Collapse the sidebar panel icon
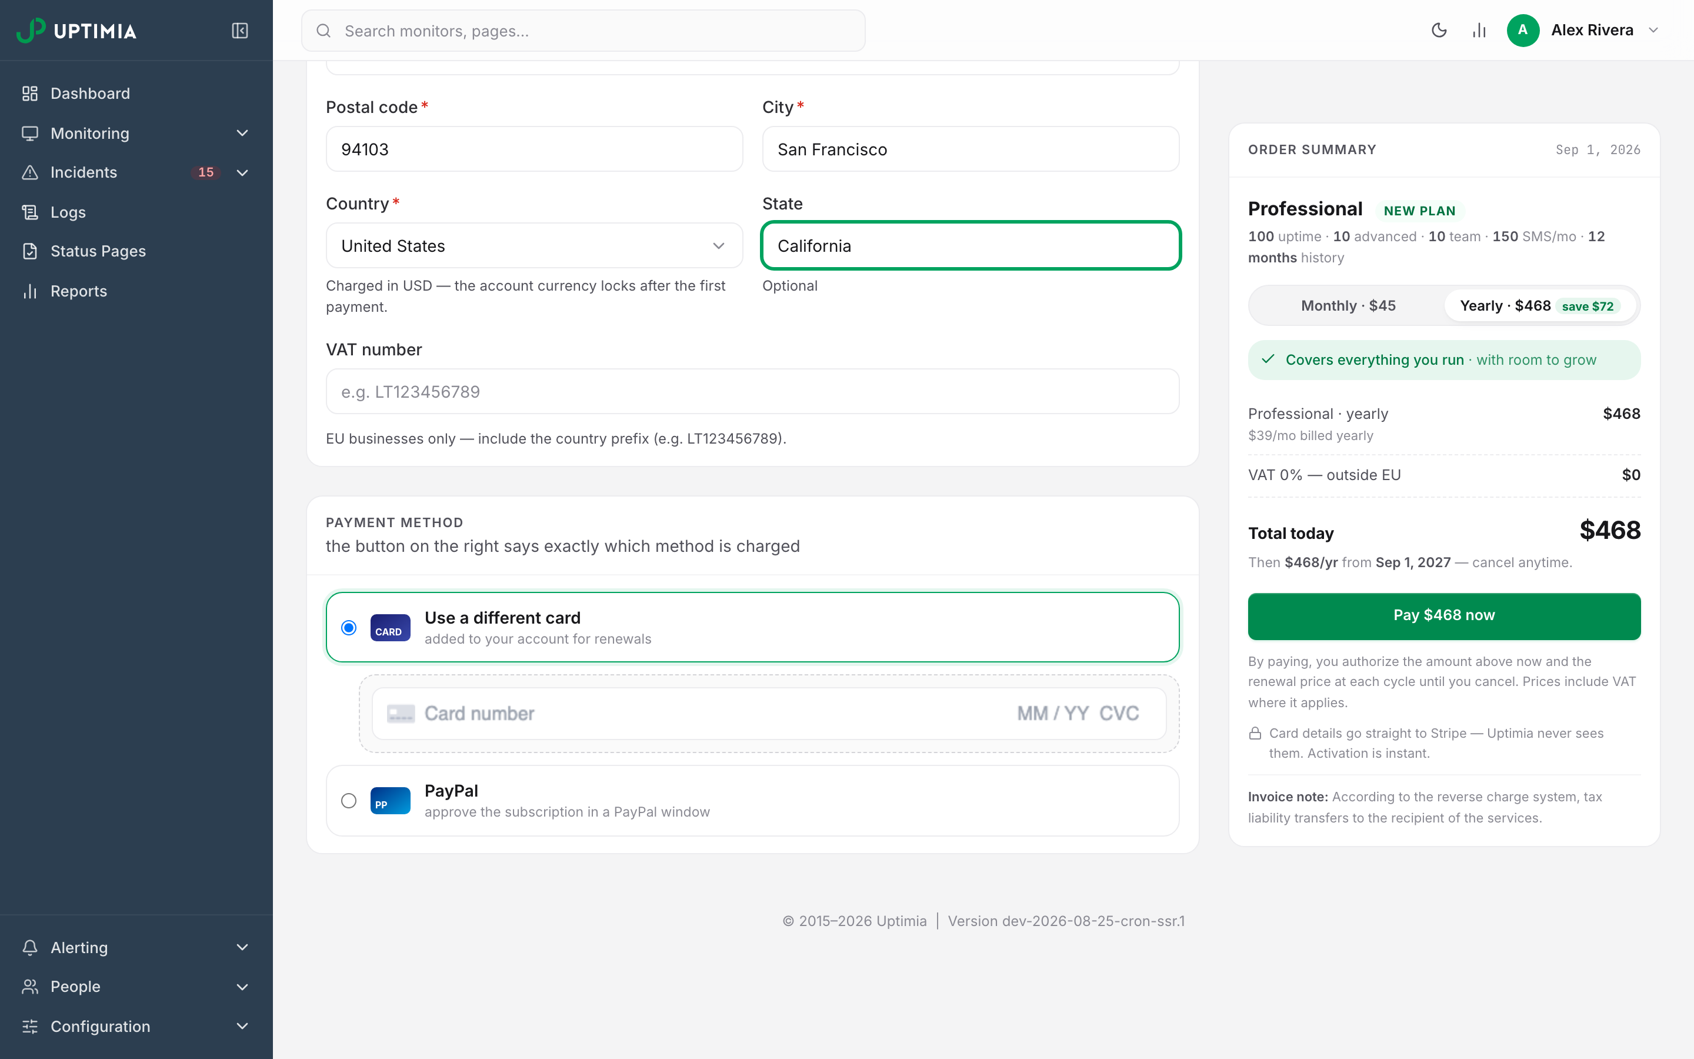Screen dimensions: 1694x1059 point(240,30)
